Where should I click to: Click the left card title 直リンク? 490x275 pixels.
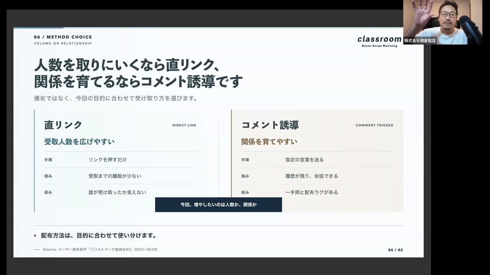click(63, 125)
